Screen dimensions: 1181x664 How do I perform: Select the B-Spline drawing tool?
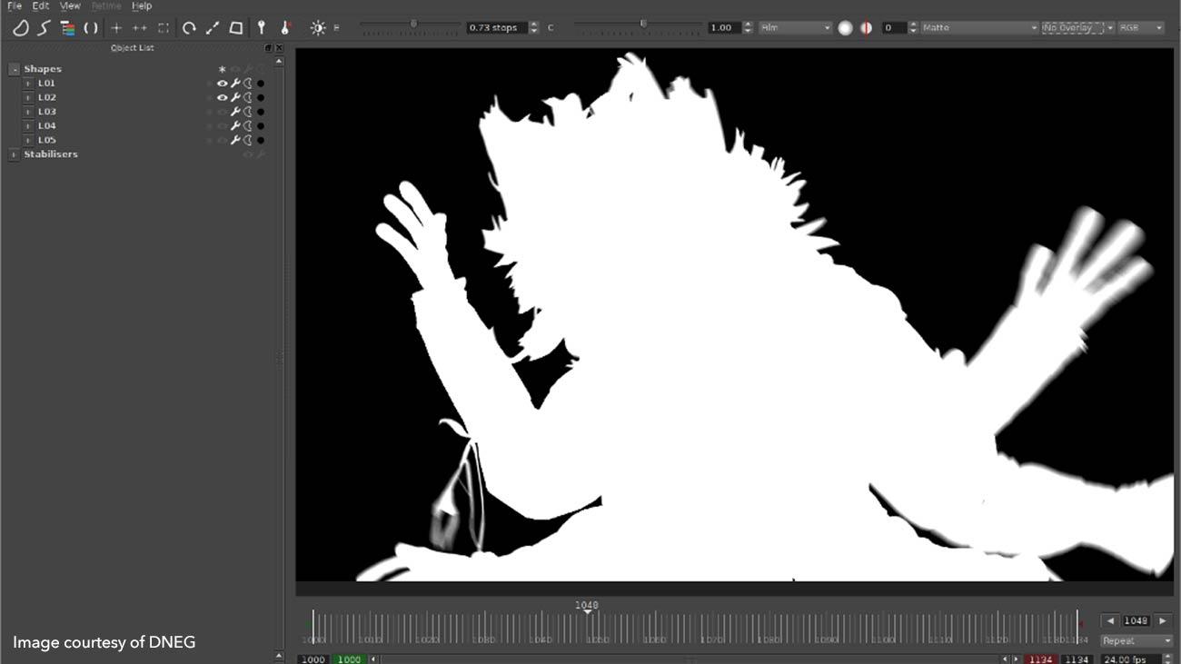pyautogui.click(x=43, y=27)
